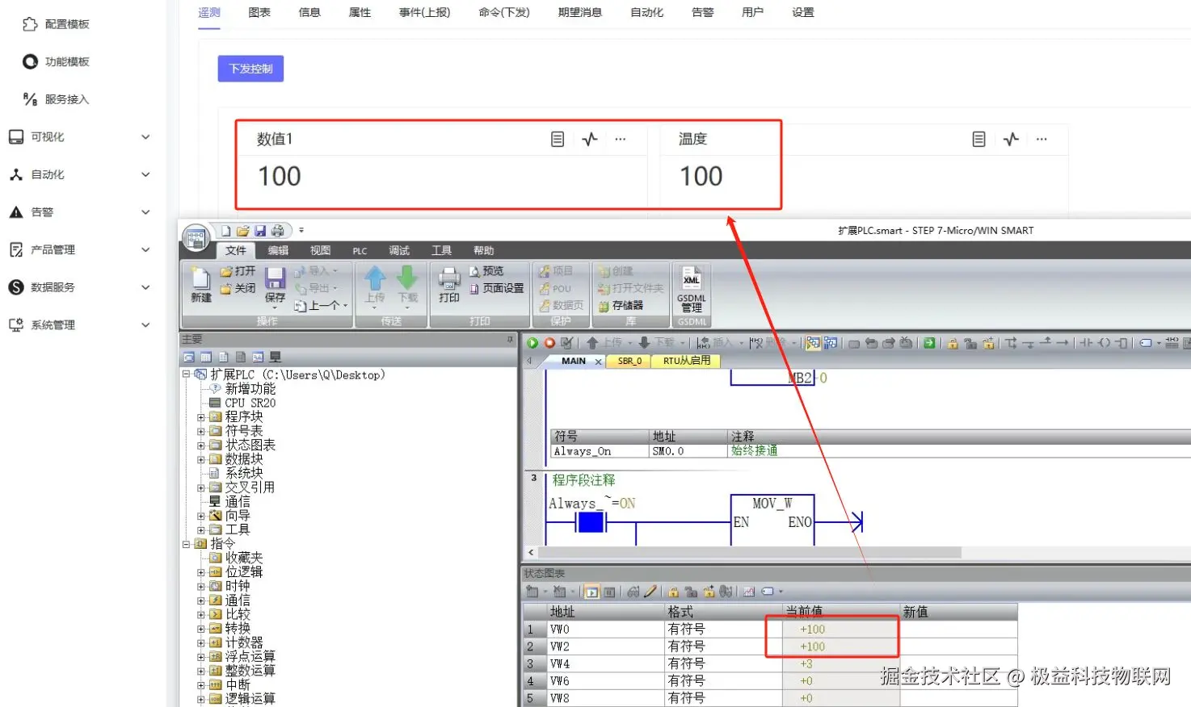Image resolution: width=1191 pixels, height=707 pixels.
Task: Click the compile icon beside the STOP button
Action: tap(566, 343)
